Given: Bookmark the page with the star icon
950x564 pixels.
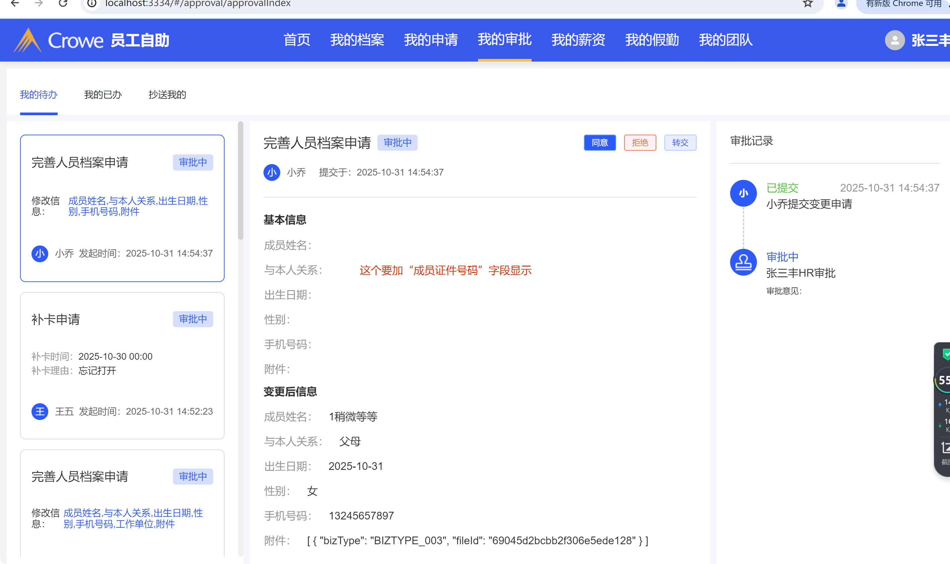Looking at the screenshot, I should tap(808, 3).
